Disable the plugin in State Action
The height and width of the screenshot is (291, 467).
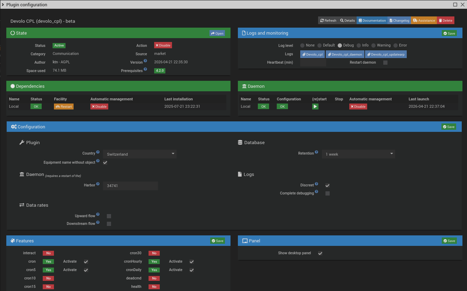(163, 45)
